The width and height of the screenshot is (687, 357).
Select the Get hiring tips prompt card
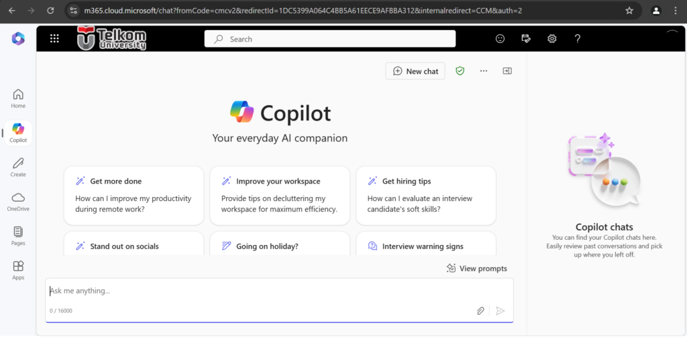click(x=425, y=196)
